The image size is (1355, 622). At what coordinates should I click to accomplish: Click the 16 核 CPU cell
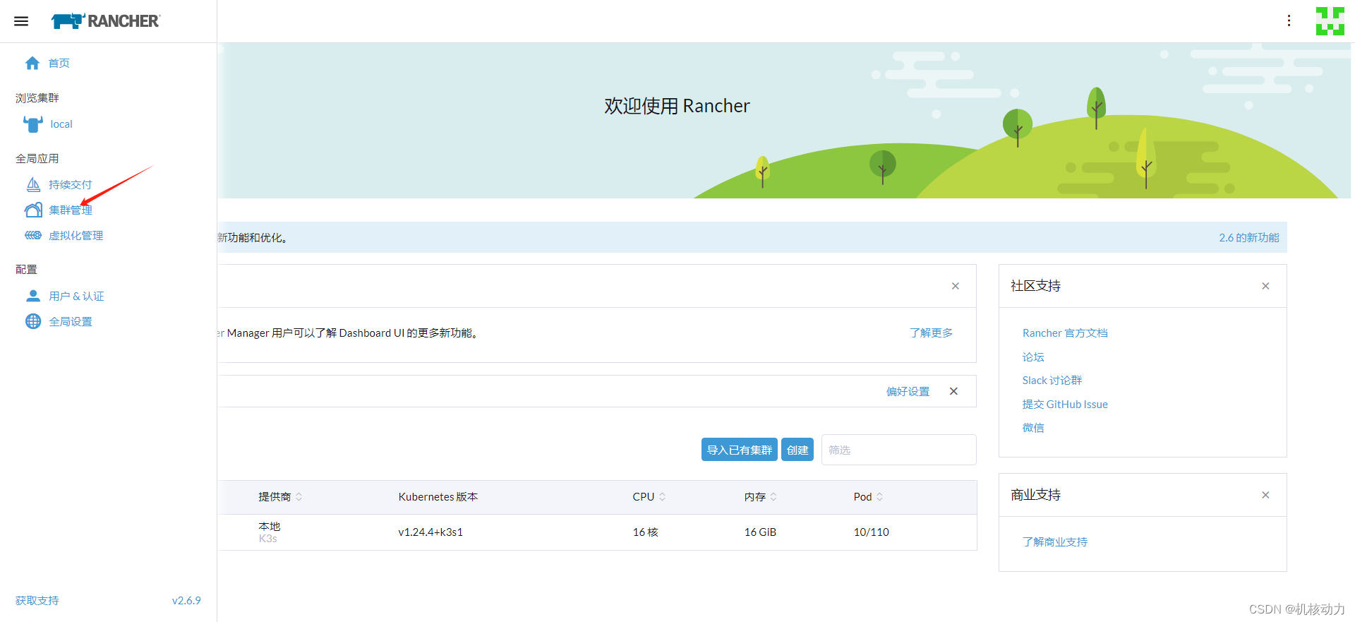point(645,532)
